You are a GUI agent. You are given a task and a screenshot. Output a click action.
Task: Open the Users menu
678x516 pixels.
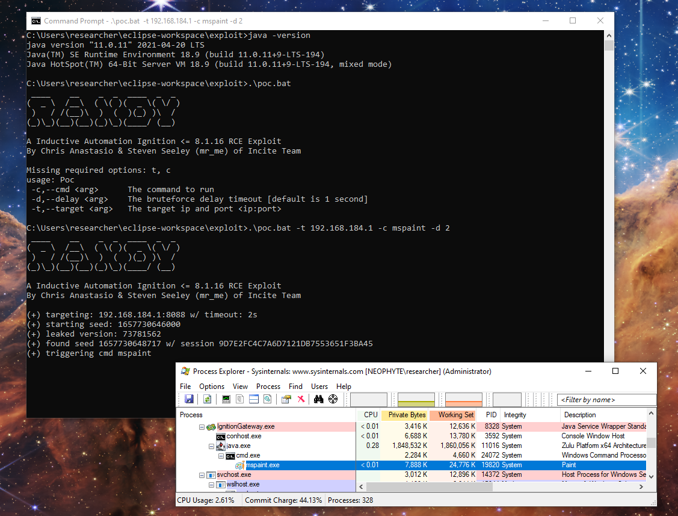[319, 386]
